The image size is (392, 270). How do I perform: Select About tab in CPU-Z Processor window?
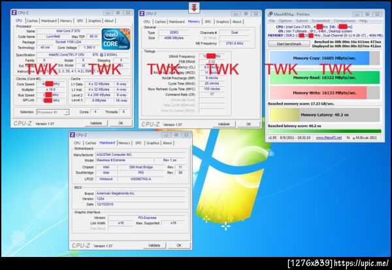point(109,21)
